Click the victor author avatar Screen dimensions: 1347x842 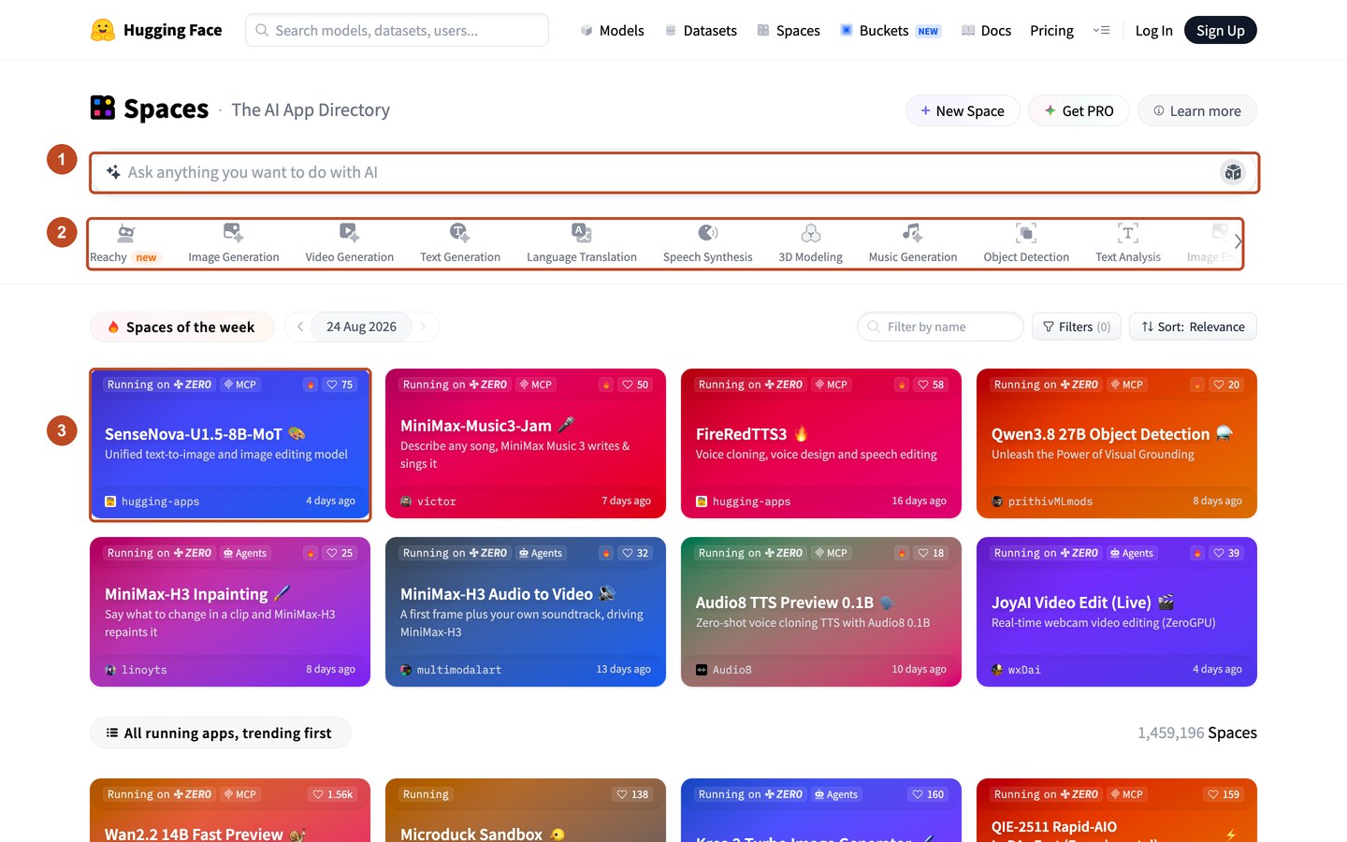[x=406, y=501]
